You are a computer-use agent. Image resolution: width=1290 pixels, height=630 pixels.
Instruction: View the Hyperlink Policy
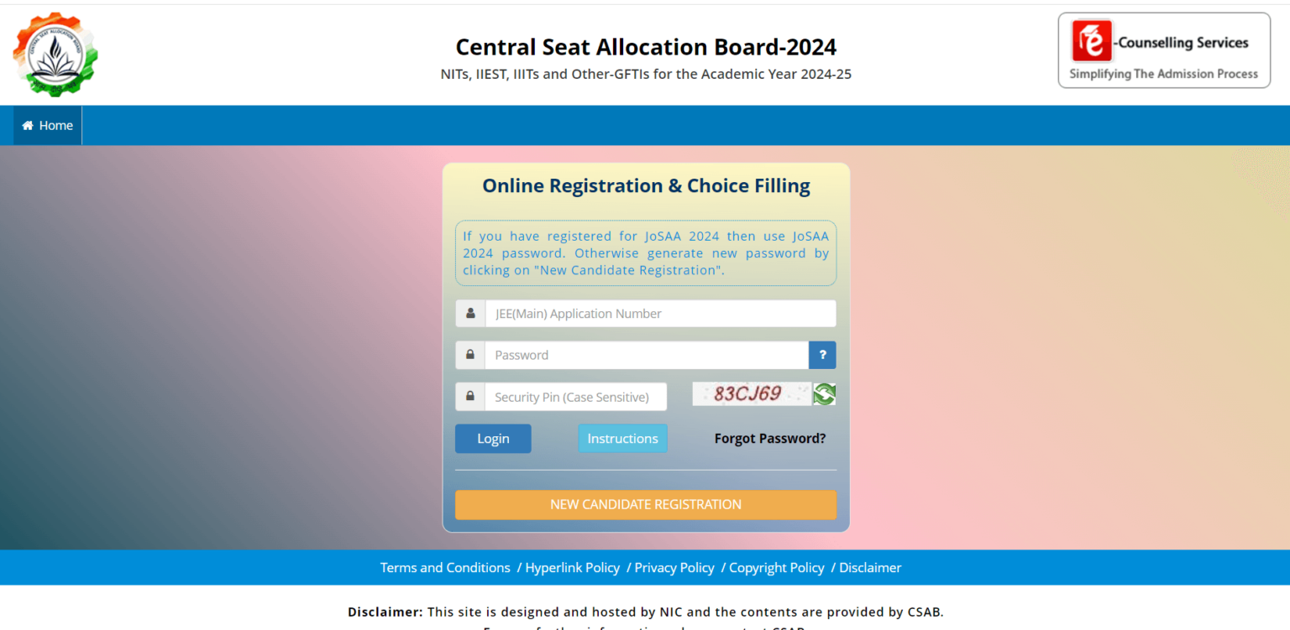click(x=573, y=567)
